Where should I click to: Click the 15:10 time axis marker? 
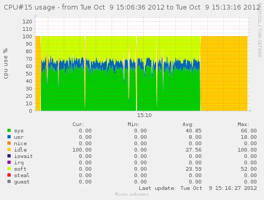pyautogui.click(x=144, y=115)
